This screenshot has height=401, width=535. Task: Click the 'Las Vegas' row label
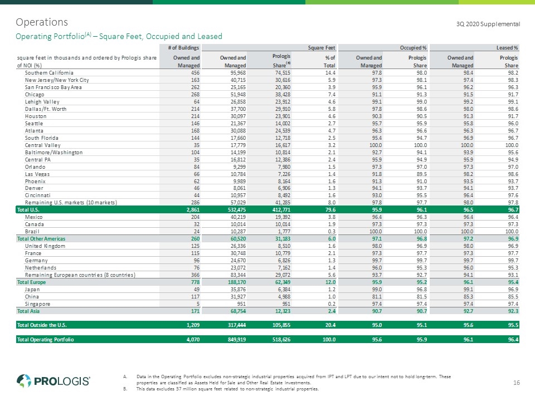(x=37, y=174)
